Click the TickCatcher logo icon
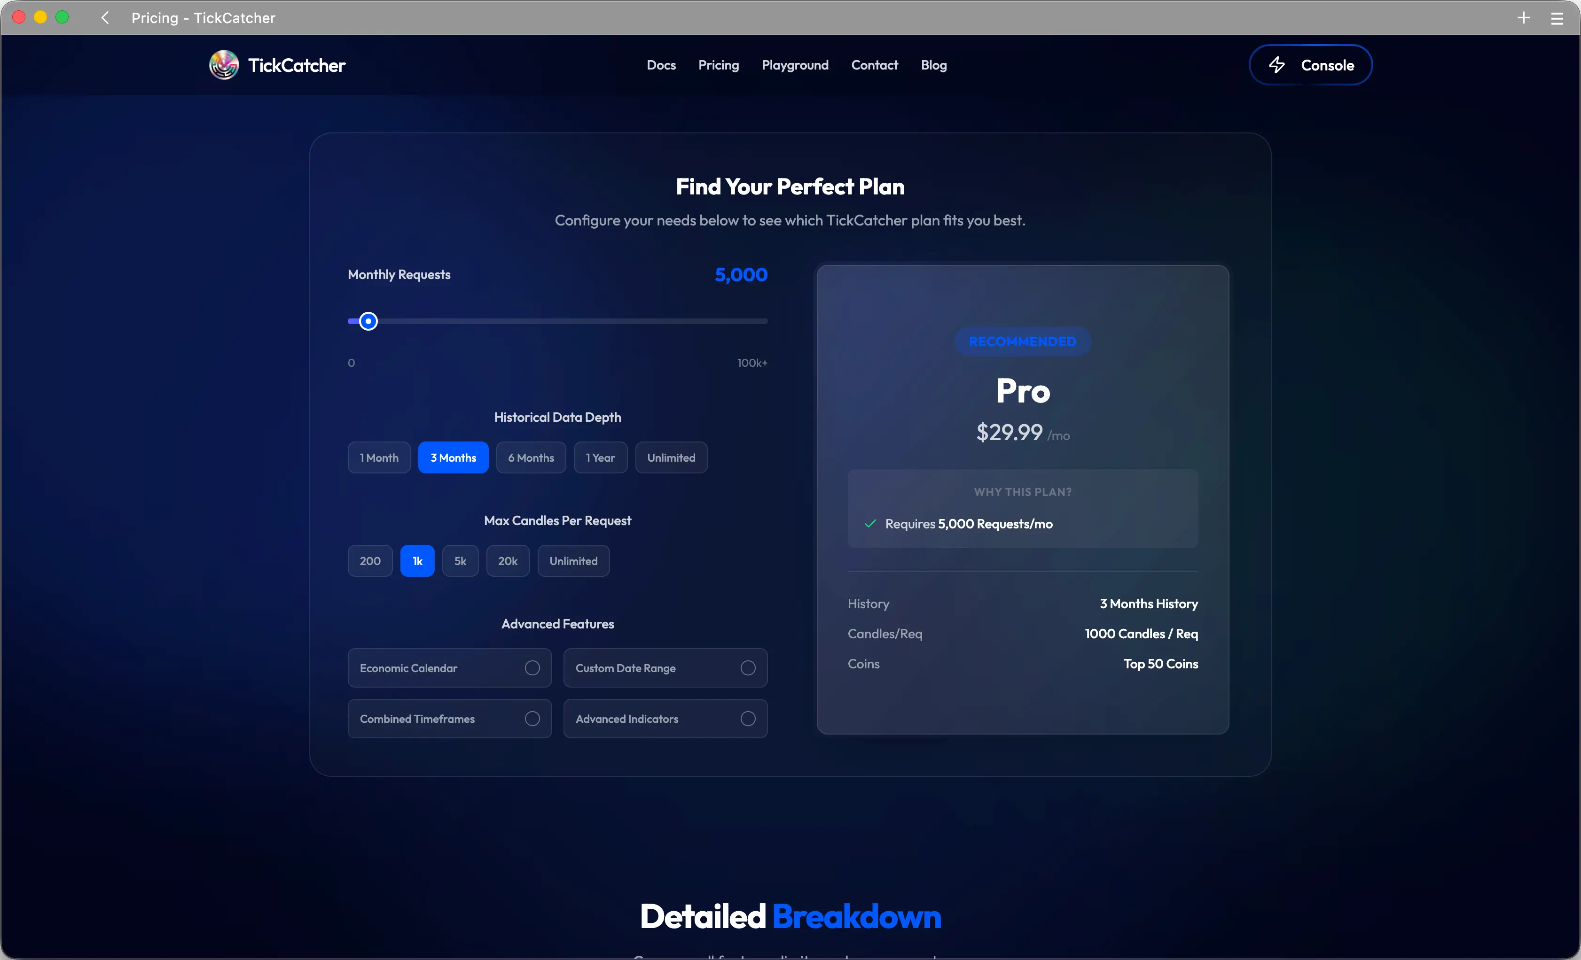This screenshot has height=960, width=1581. 223,65
